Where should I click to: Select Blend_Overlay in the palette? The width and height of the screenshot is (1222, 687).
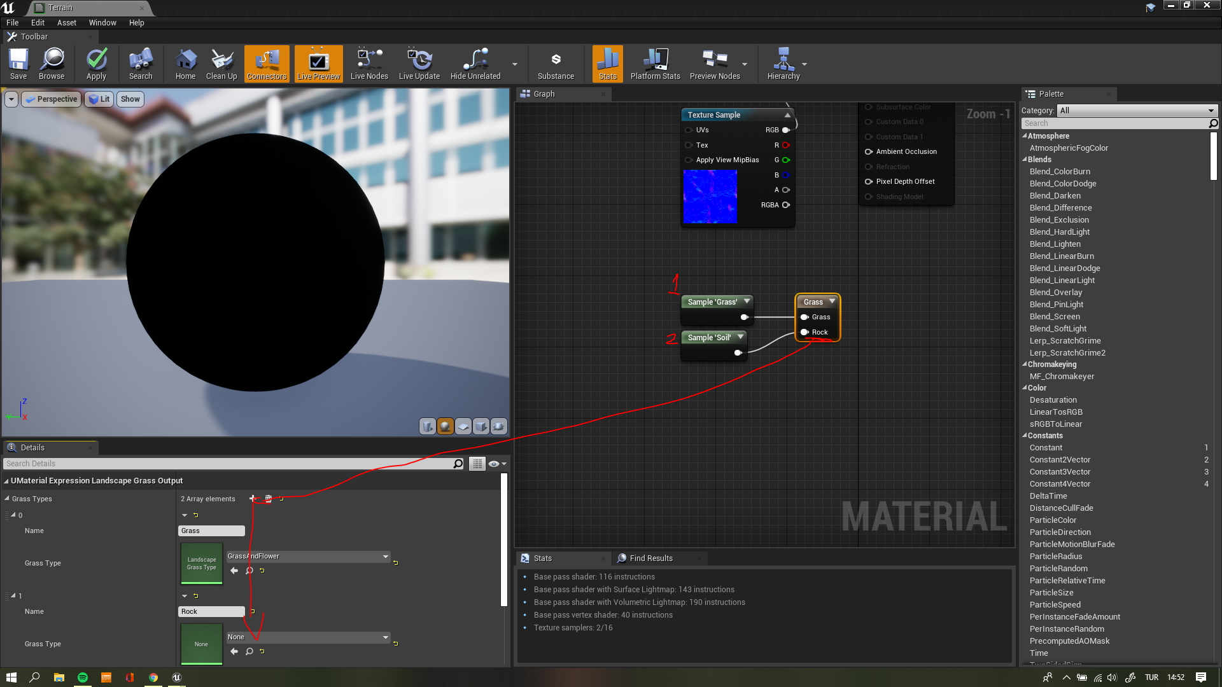point(1056,293)
